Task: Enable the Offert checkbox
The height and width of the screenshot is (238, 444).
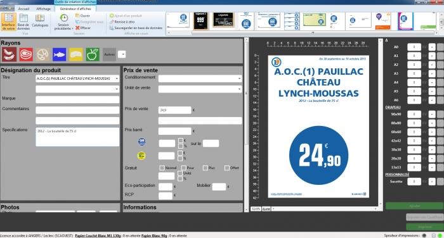Action: [x=227, y=168]
